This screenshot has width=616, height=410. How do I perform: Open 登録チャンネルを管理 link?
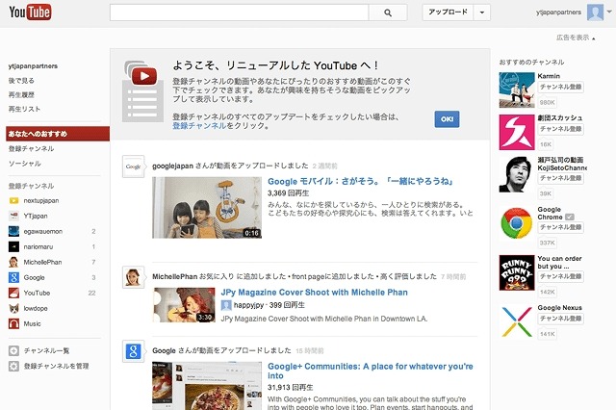56,366
